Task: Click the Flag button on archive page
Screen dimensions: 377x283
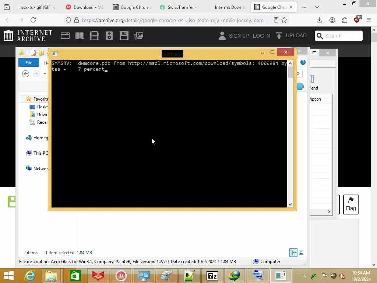Action: coord(350,204)
